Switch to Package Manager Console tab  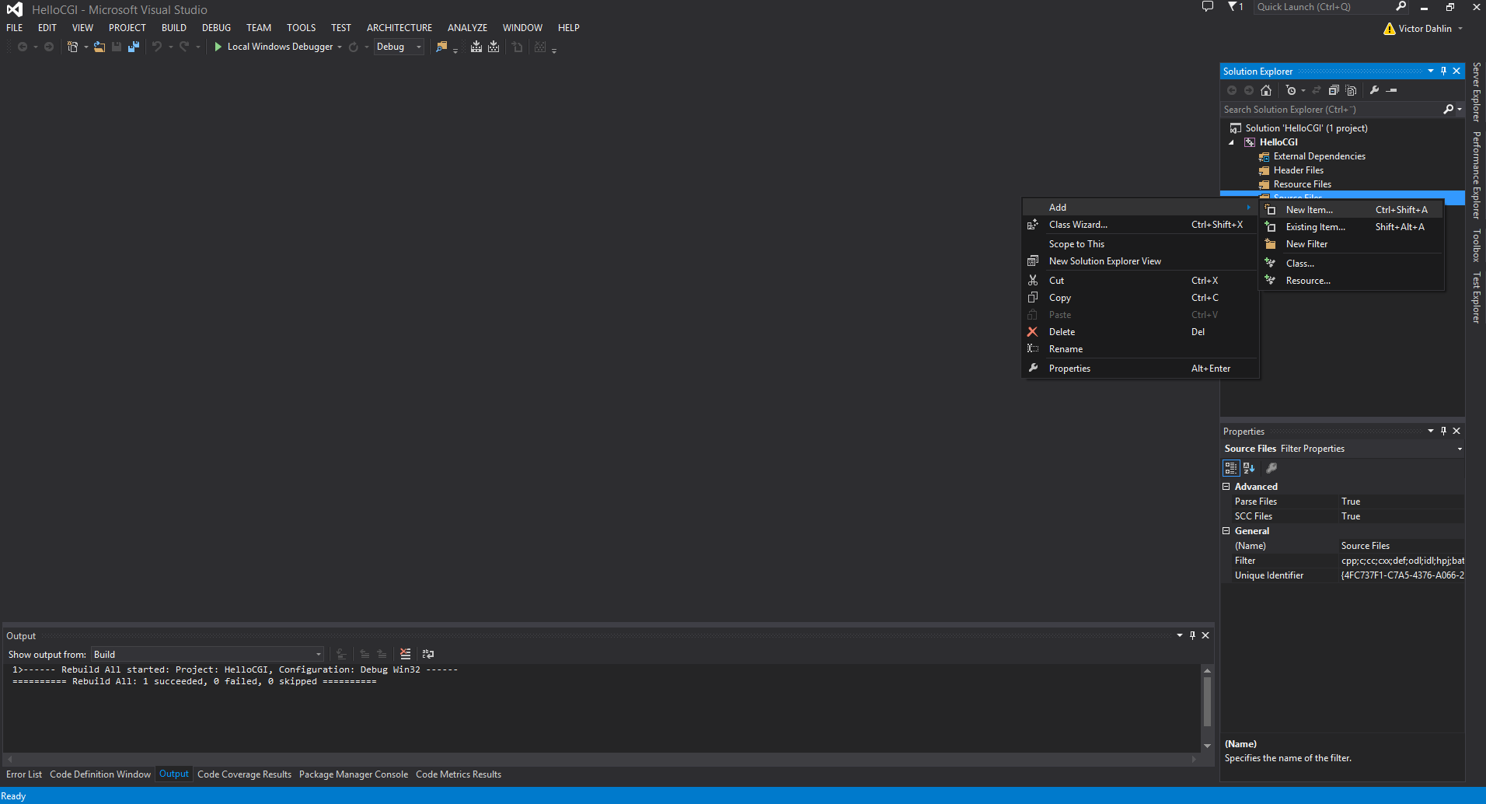354,774
